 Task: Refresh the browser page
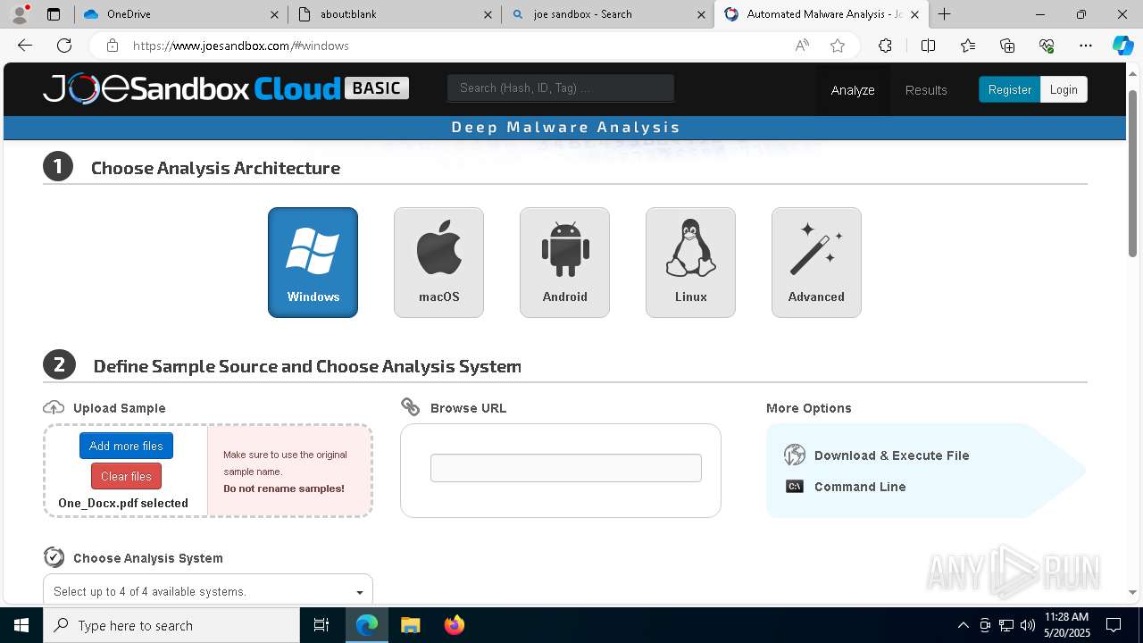click(64, 46)
